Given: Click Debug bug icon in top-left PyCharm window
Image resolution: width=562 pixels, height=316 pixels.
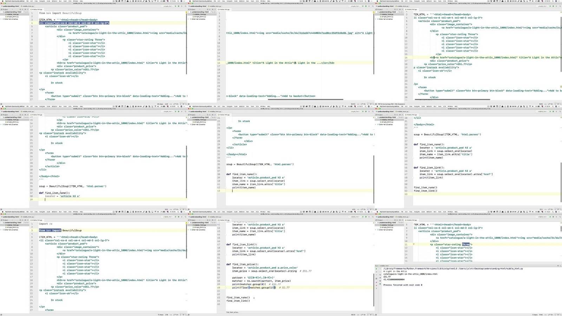Looking at the screenshot, I should (x=178, y=6).
